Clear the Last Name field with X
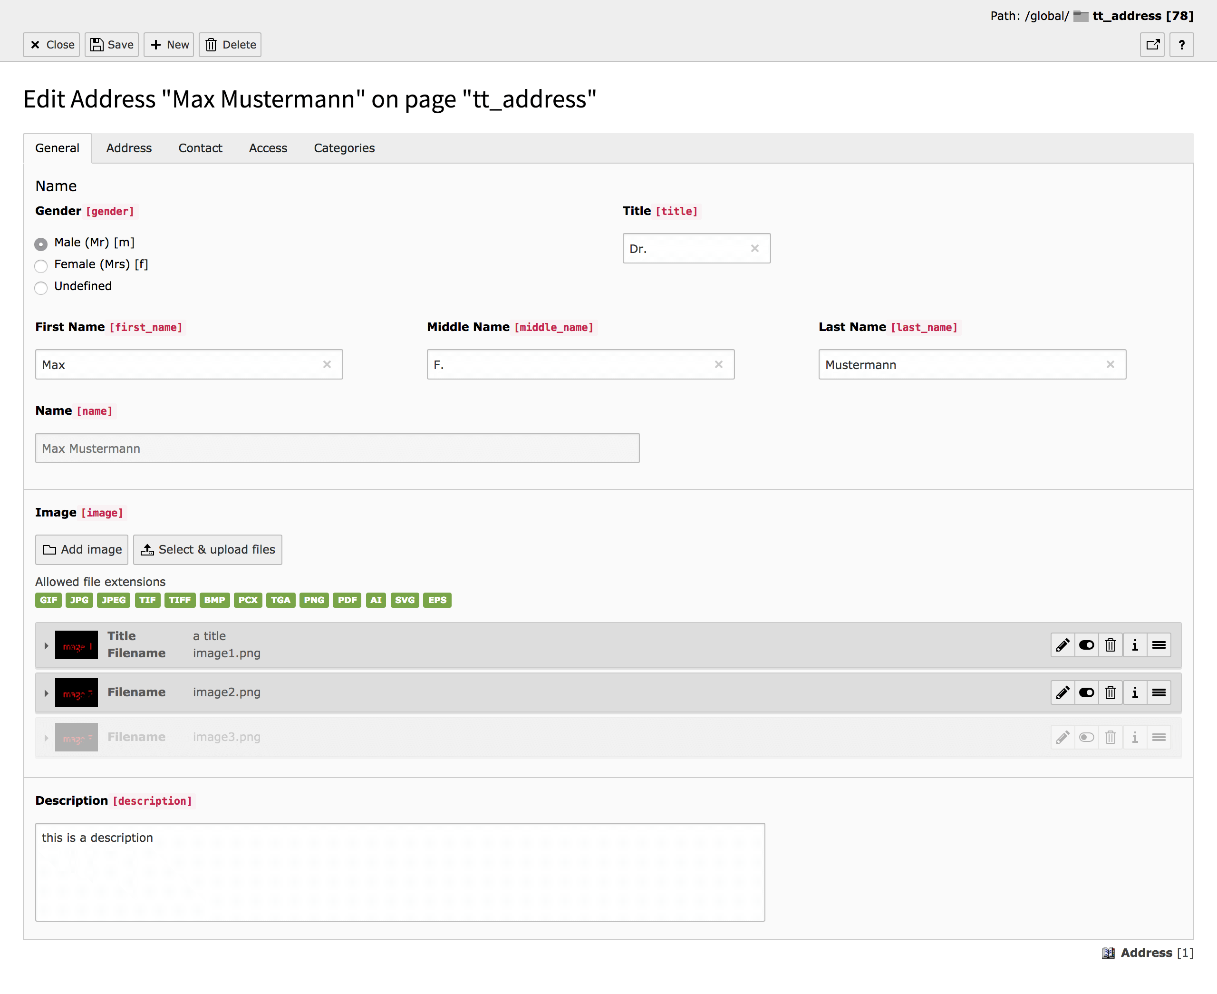 tap(1110, 365)
